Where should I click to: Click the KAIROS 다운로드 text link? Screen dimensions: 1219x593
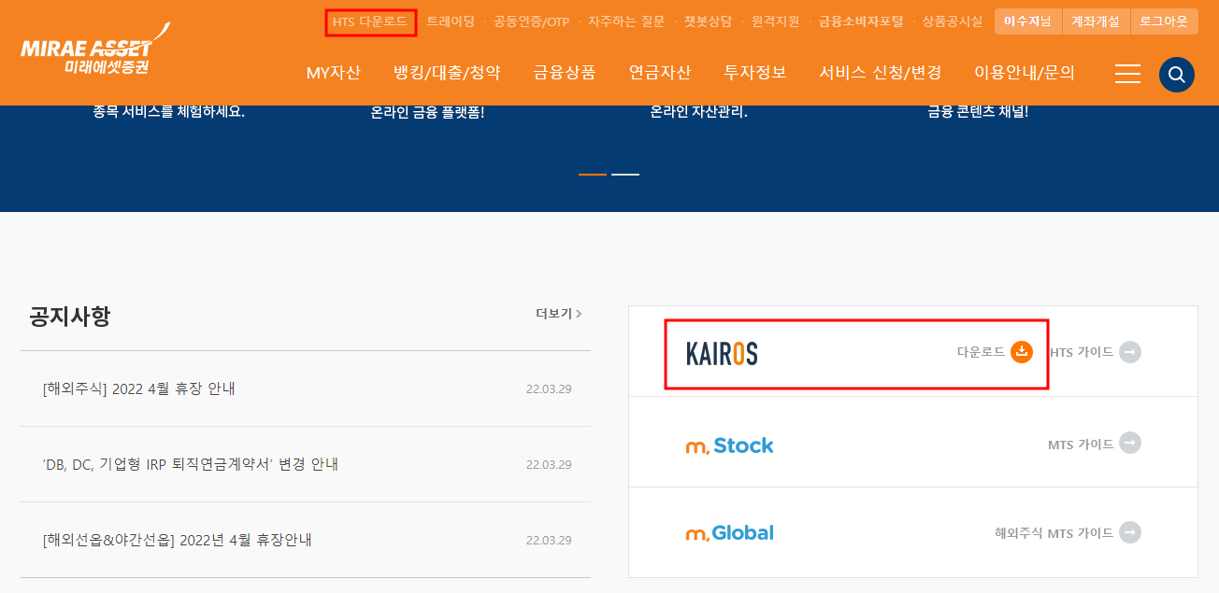point(981,352)
